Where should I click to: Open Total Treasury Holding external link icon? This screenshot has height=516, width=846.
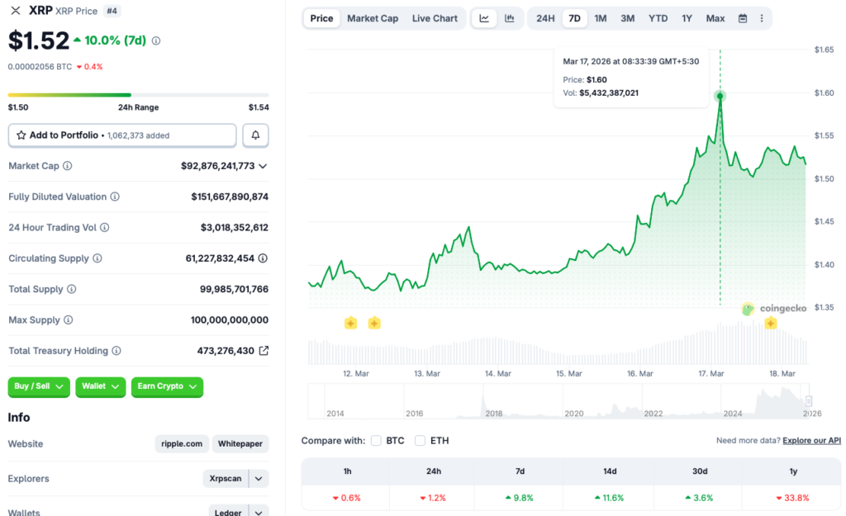[263, 350]
